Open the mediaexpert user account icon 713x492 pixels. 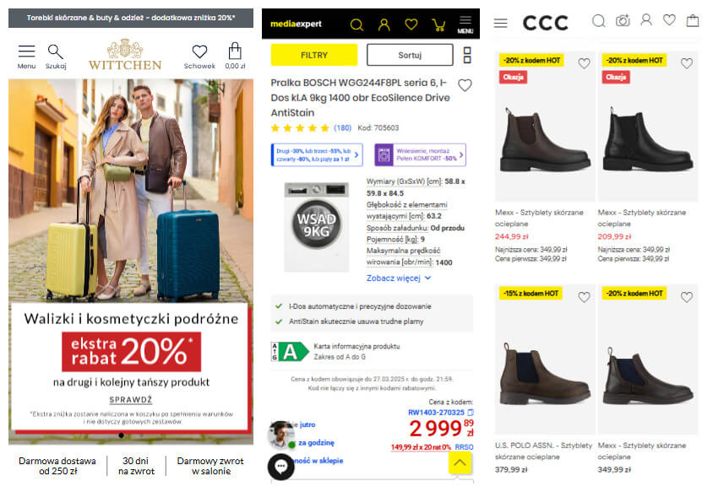pos(384,24)
